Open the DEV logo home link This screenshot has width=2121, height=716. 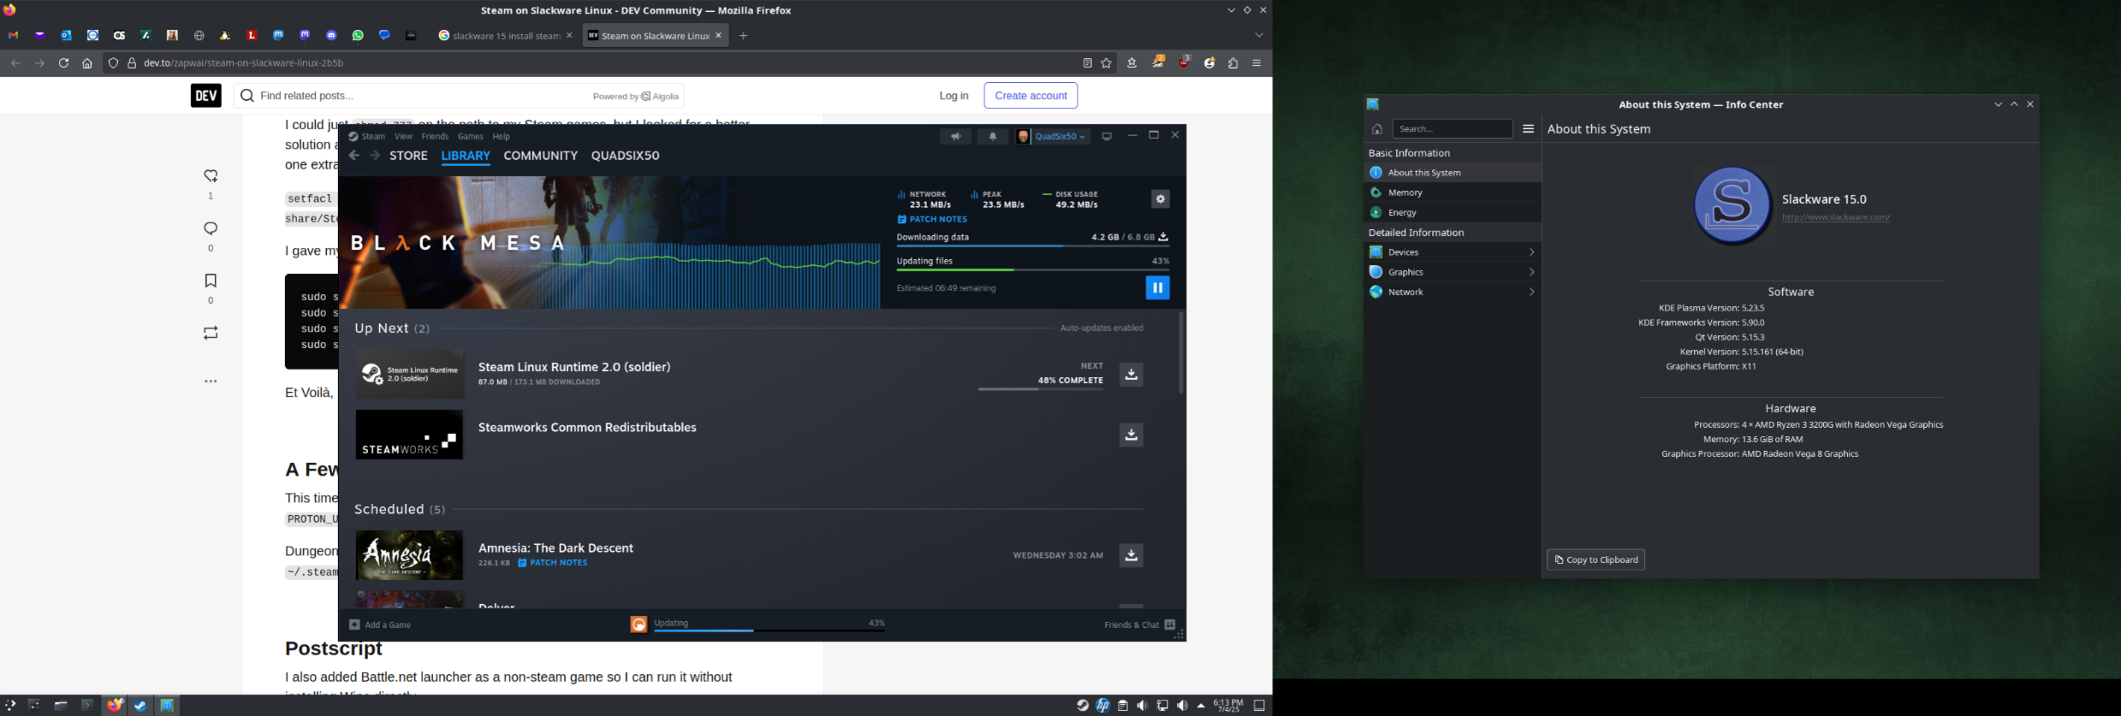205,96
